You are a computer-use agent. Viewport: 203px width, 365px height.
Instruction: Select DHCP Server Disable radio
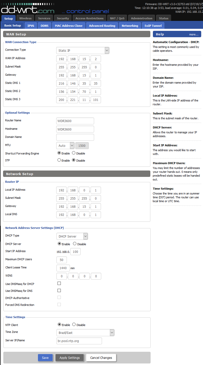[75, 244]
